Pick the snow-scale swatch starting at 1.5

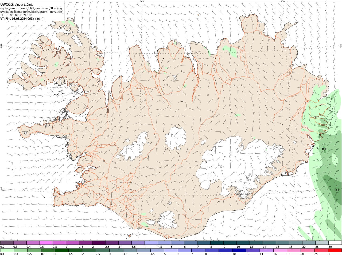click(85, 243)
